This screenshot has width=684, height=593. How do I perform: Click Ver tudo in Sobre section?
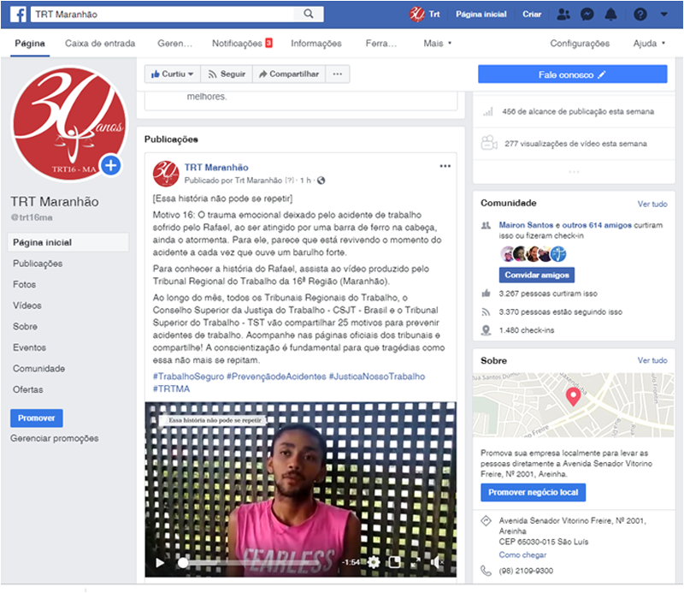point(652,360)
